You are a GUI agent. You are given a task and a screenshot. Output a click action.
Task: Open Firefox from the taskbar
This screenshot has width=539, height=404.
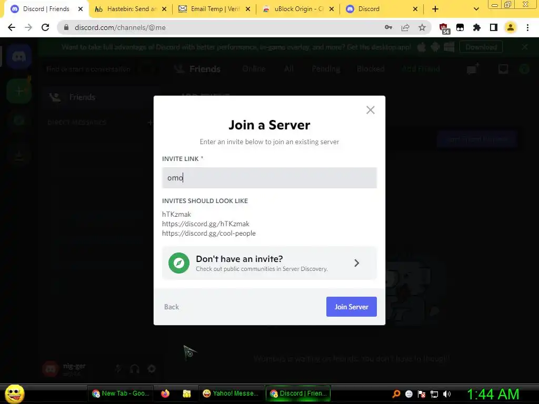pos(165,393)
